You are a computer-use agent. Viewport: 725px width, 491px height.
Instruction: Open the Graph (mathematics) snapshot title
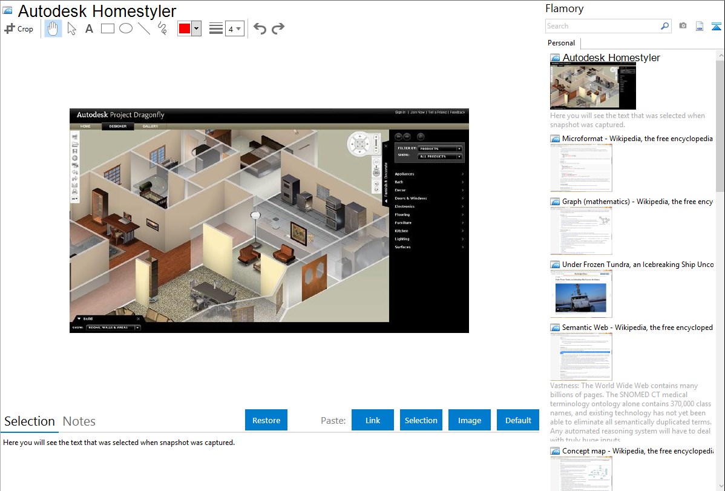(637, 202)
